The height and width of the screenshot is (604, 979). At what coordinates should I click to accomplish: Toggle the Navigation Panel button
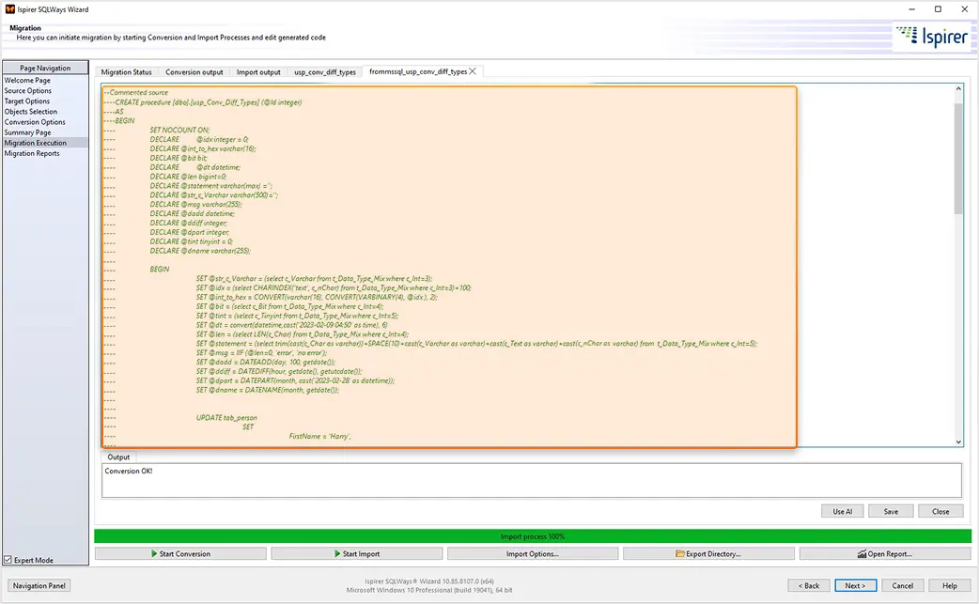coord(39,585)
